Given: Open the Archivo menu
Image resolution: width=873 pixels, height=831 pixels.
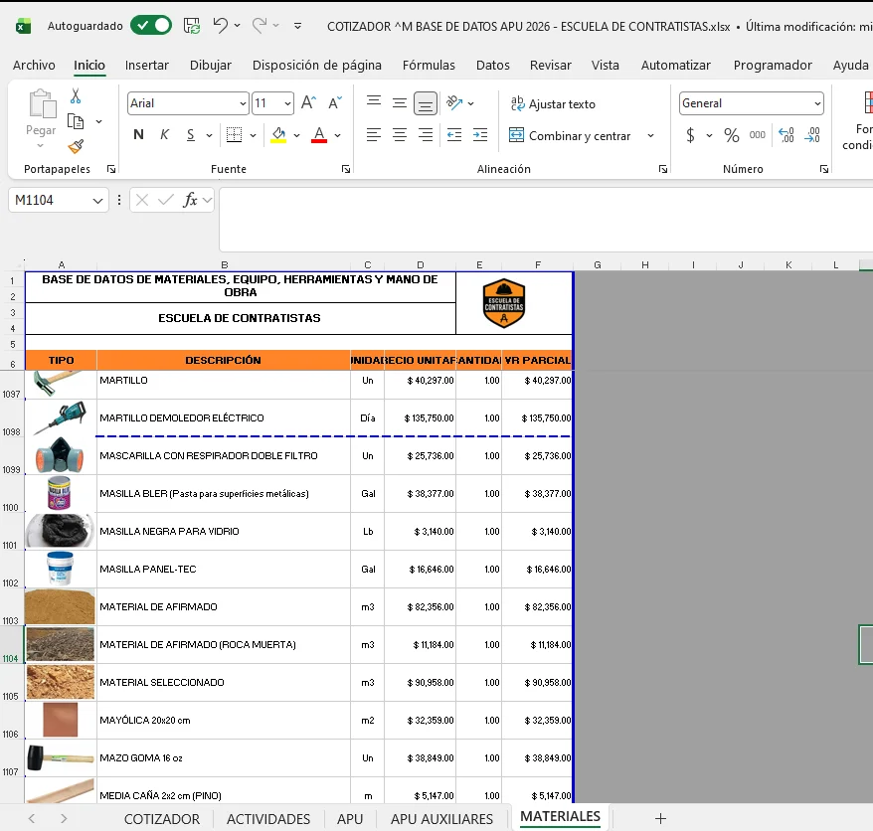Looking at the screenshot, I should point(34,66).
